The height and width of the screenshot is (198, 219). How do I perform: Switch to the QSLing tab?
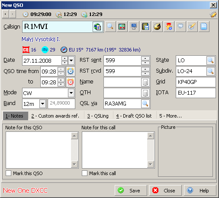(98, 116)
